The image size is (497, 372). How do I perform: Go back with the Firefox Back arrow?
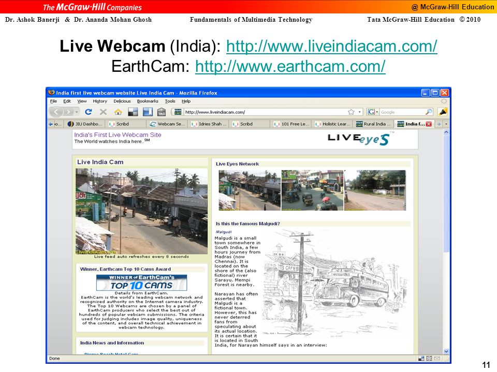pyautogui.click(x=56, y=112)
